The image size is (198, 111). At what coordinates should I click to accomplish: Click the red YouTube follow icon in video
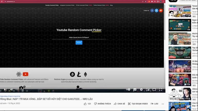click(161, 11)
